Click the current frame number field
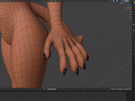The width and height of the screenshot is (135, 101). click(113, 89)
